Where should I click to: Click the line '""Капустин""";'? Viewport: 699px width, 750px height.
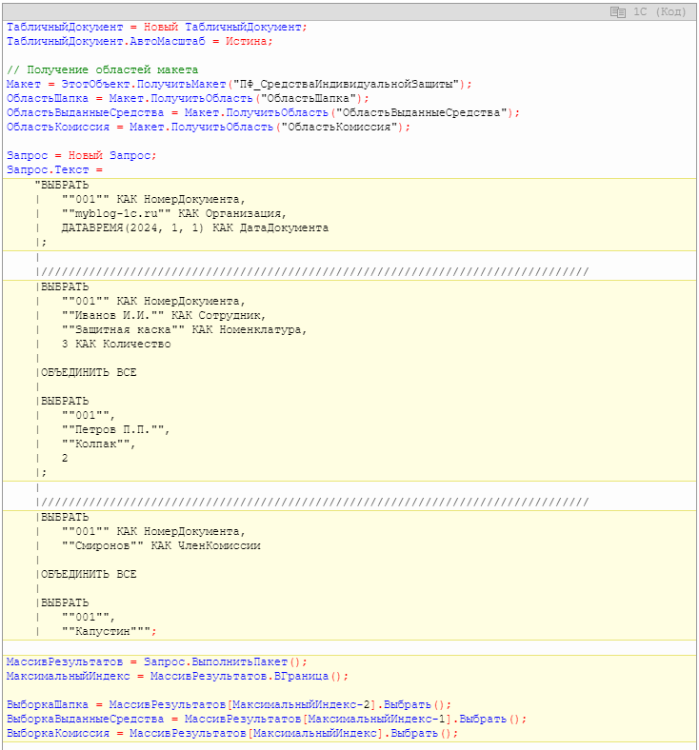pos(110,632)
